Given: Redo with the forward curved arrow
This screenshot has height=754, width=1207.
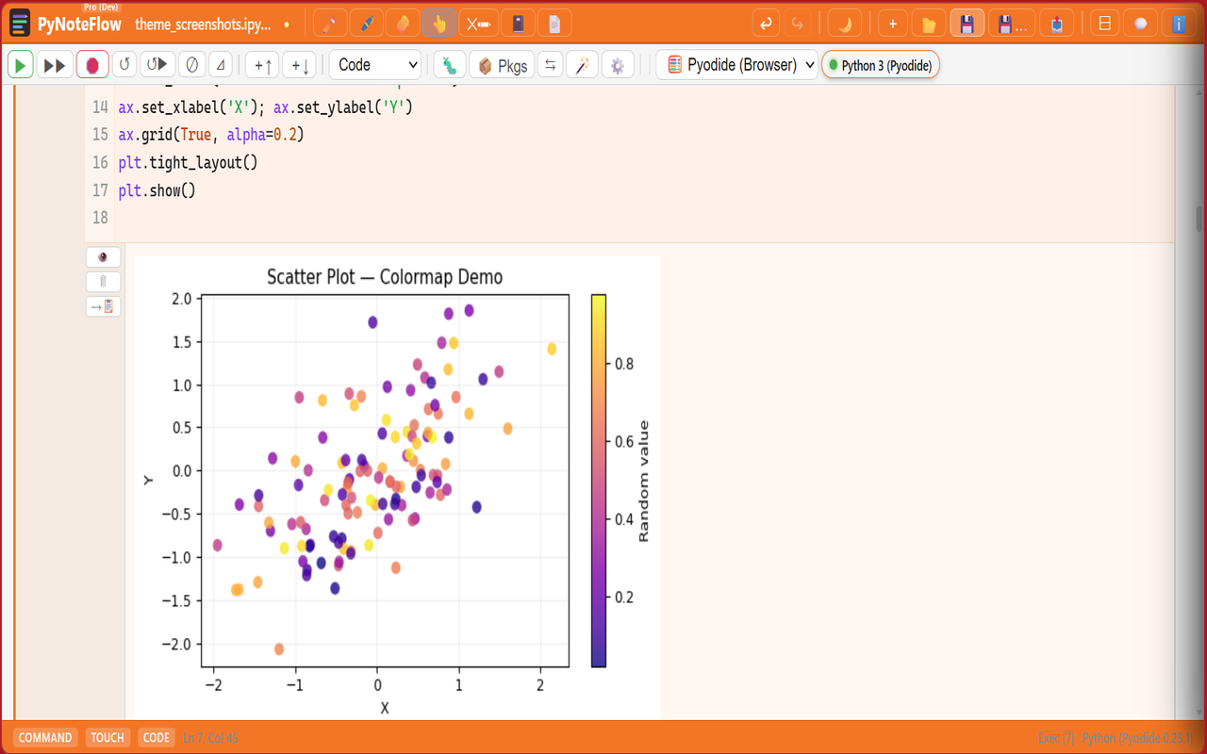Looking at the screenshot, I should click(x=797, y=24).
